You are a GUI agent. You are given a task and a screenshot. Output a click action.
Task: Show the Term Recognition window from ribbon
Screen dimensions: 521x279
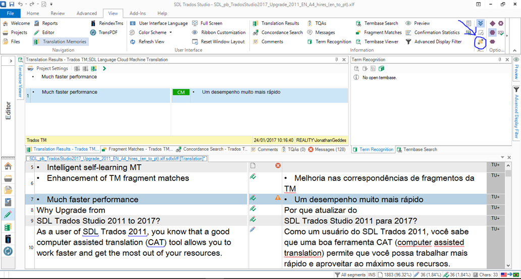[329, 41]
